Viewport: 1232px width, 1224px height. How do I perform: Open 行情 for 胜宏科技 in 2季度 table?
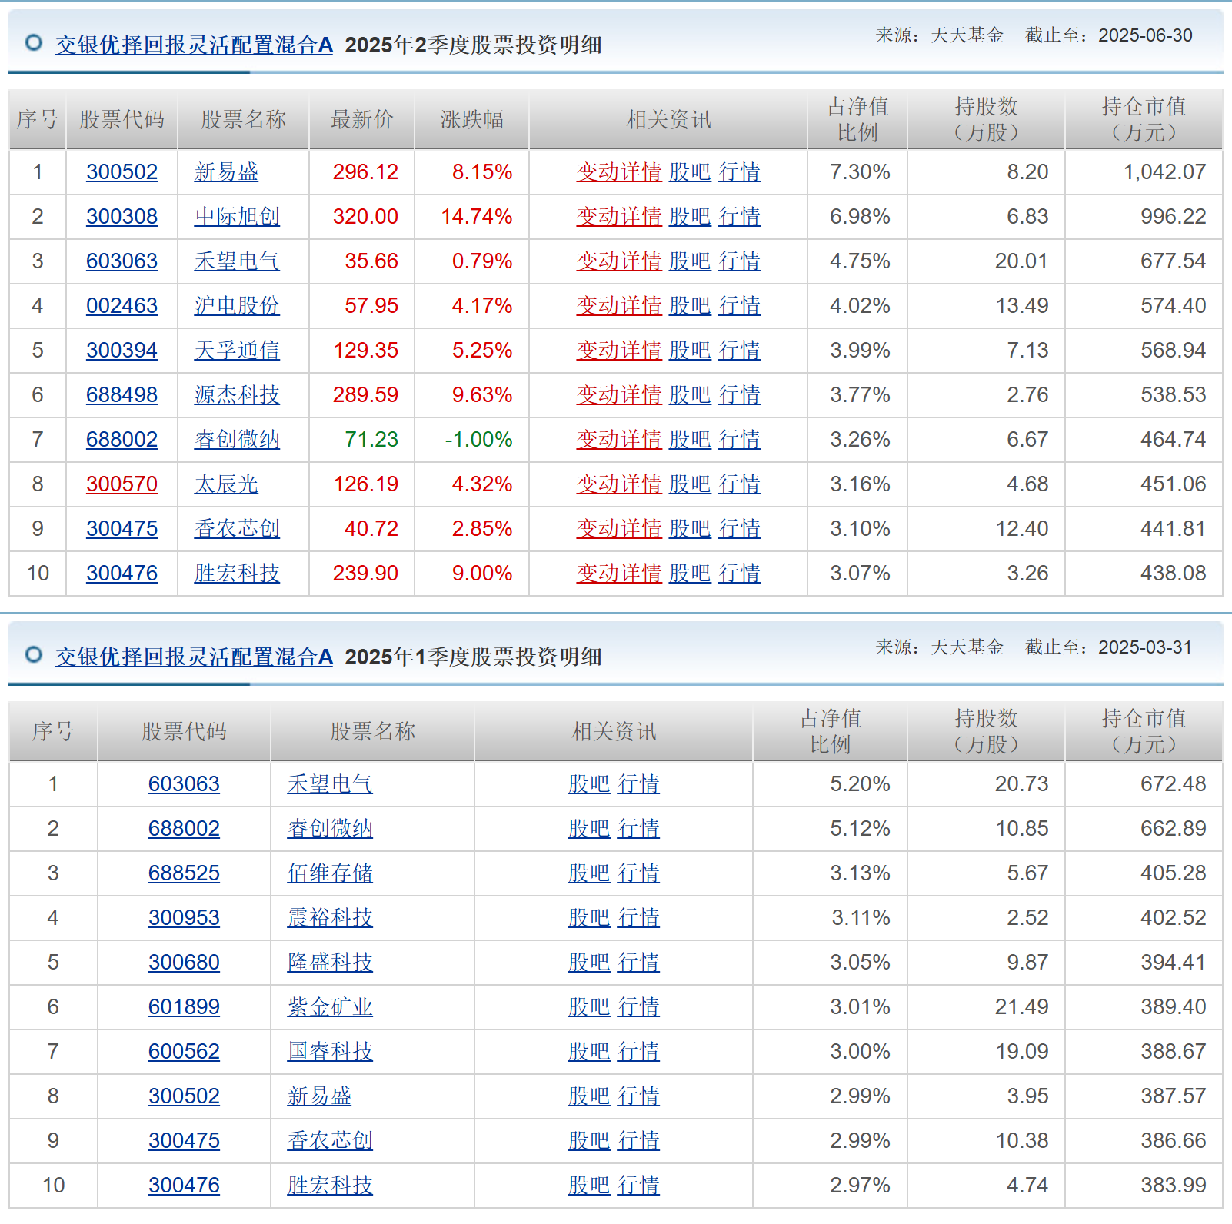coord(739,574)
